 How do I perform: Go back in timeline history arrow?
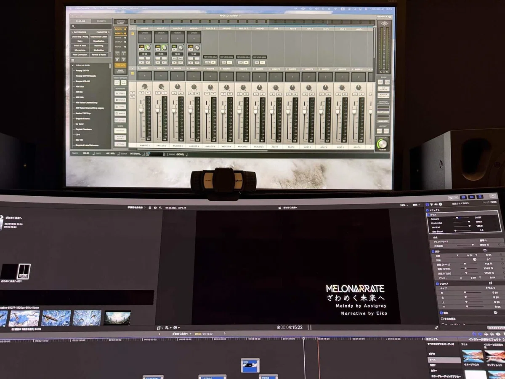(x=159, y=334)
